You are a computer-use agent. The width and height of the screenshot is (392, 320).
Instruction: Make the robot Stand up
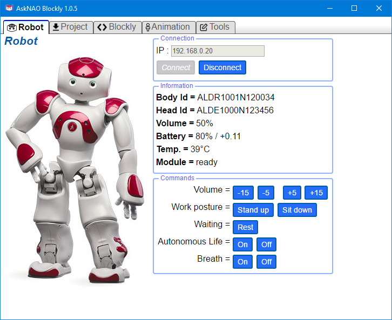[253, 210]
